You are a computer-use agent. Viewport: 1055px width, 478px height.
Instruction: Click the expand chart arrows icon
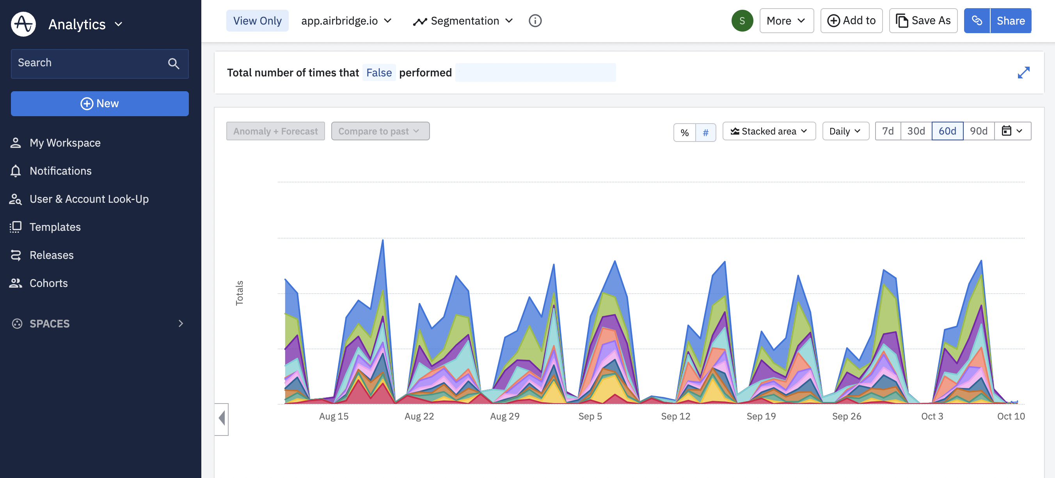point(1023,73)
